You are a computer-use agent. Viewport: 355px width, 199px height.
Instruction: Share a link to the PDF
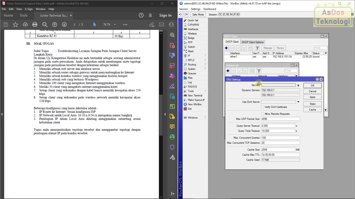[151, 25]
